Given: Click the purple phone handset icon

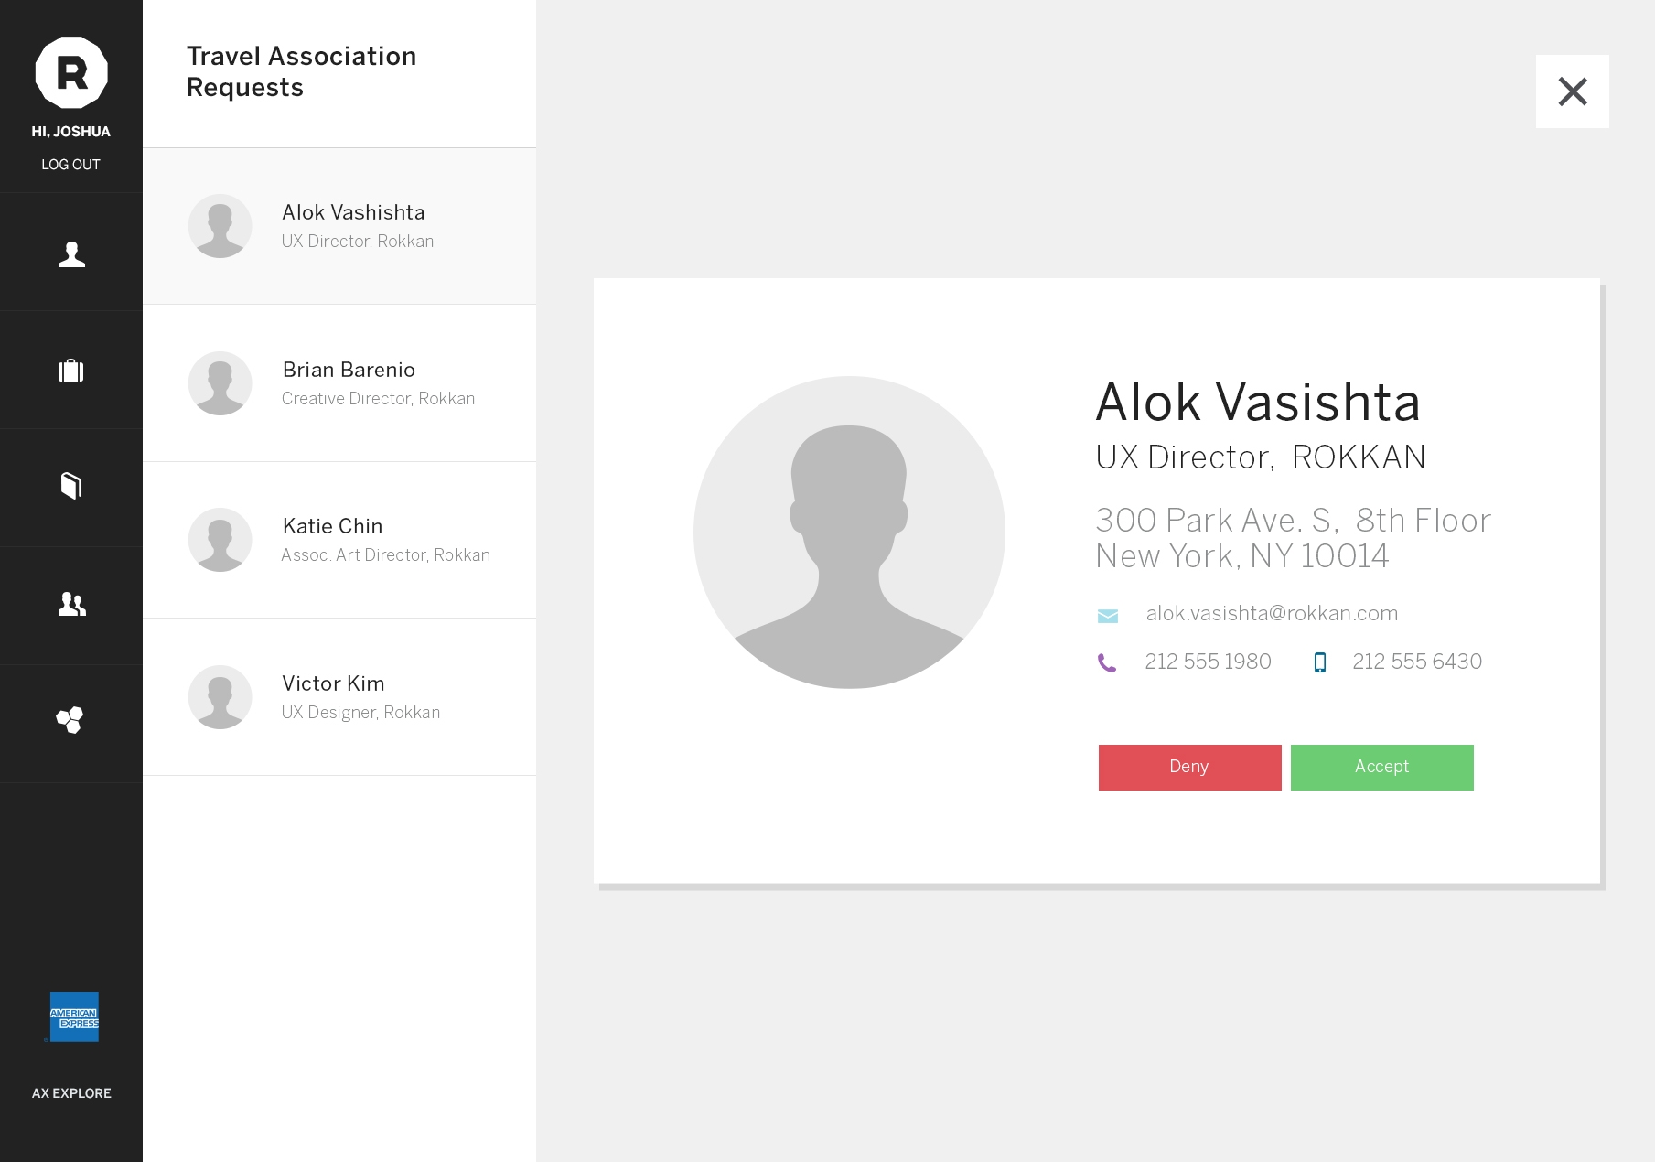Looking at the screenshot, I should coord(1107,662).
